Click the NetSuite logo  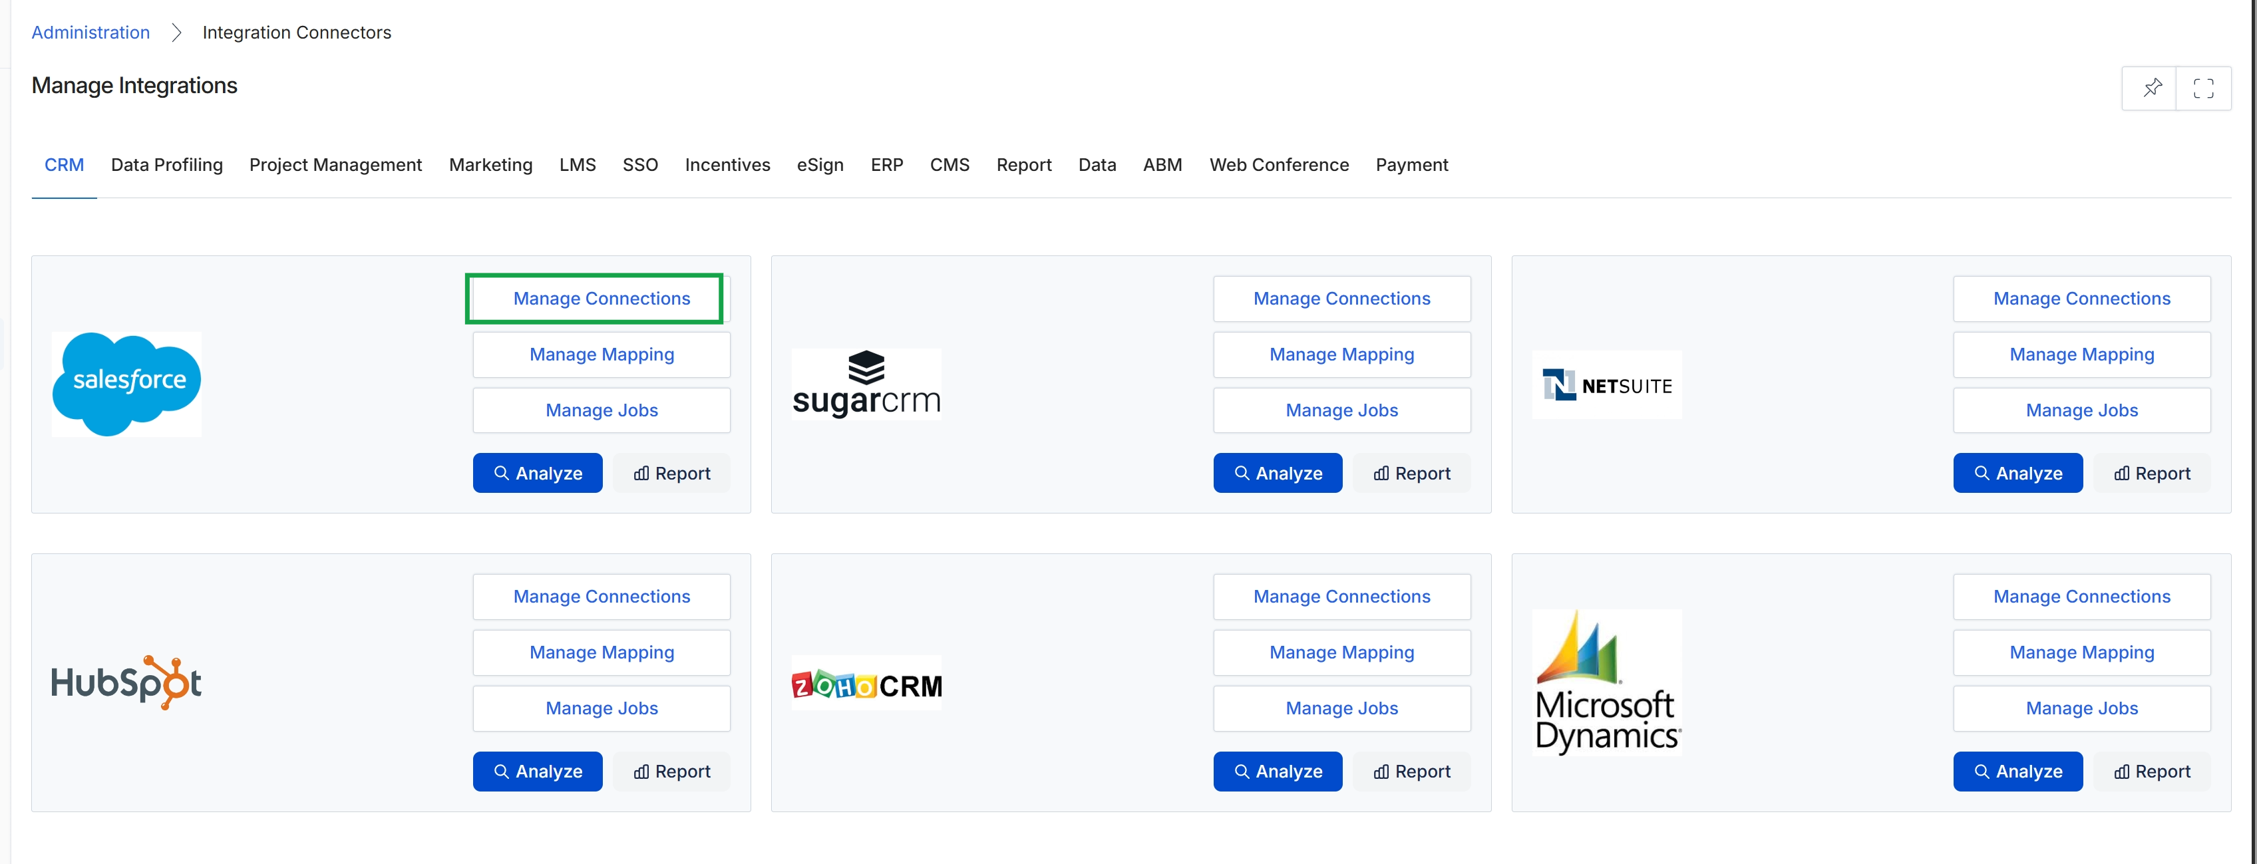1607,384
